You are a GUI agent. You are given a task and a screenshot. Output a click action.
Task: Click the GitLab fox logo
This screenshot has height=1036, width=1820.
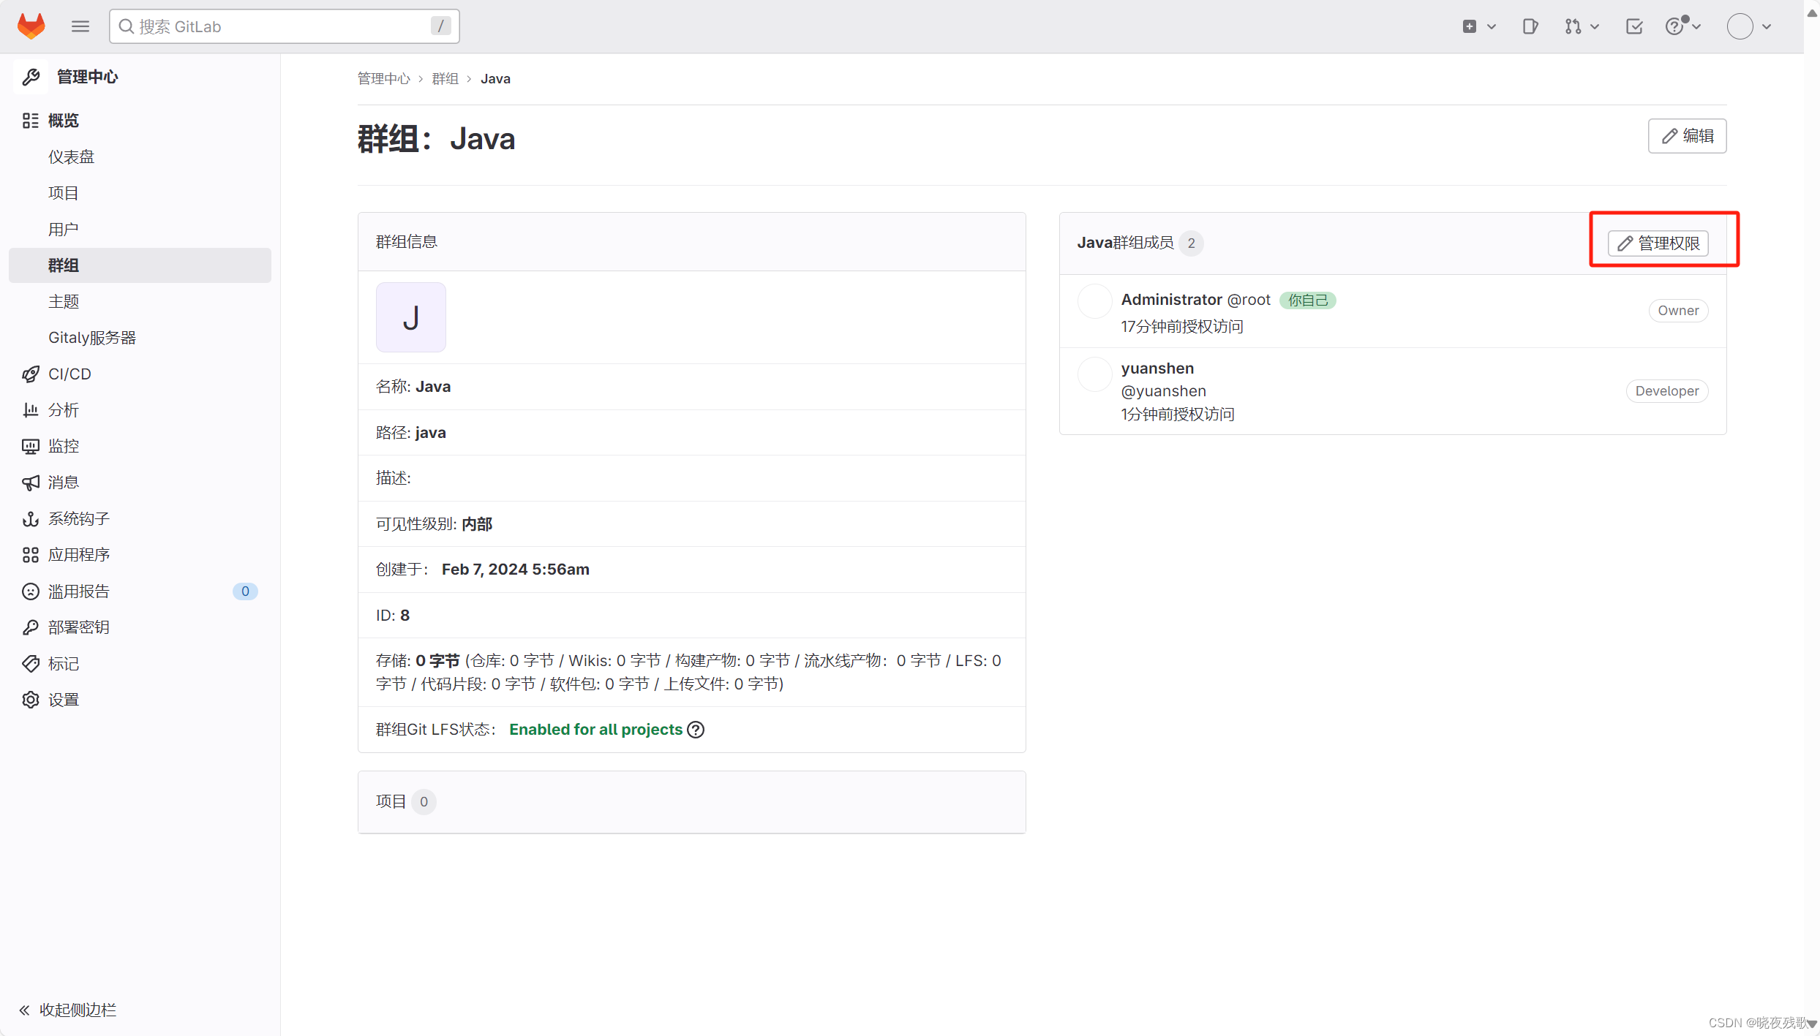[x=31, y=26]
